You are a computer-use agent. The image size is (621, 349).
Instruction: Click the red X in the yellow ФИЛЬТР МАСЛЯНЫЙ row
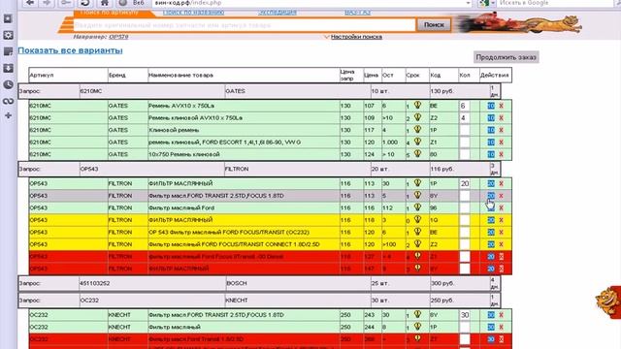click(x=501, y=220)
